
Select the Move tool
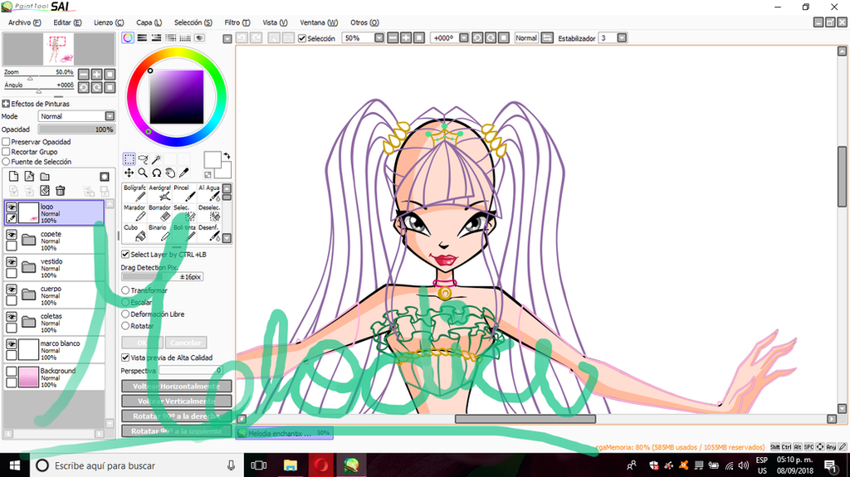click(129, 173)
